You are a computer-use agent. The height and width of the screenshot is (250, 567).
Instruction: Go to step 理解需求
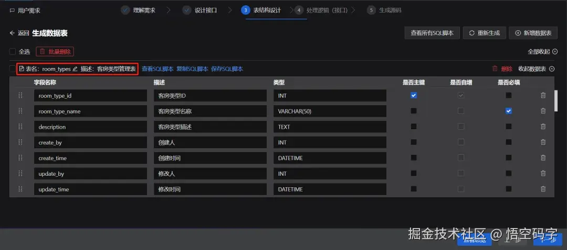pyautogui.click(x=138, y=10)
